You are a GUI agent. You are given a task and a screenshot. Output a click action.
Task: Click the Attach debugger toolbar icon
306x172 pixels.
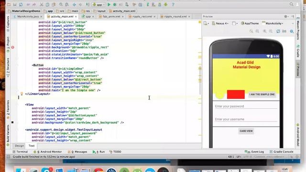127,4
